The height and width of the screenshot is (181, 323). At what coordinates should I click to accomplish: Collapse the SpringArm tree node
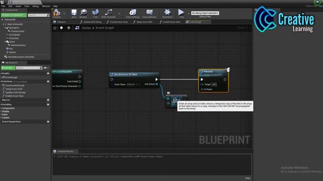click(x=5, y=28)
